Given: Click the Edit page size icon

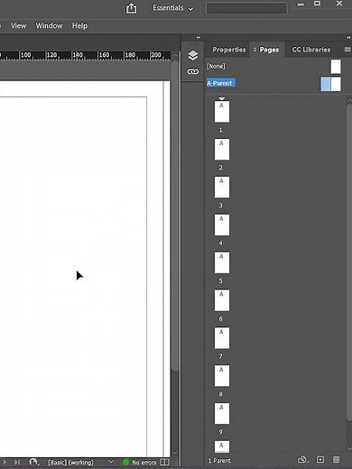Looking at the screenshot, I should coord(302,460).
